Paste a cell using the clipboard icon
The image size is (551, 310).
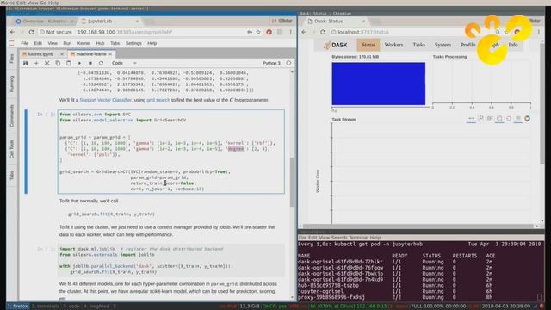click(69, 63)
